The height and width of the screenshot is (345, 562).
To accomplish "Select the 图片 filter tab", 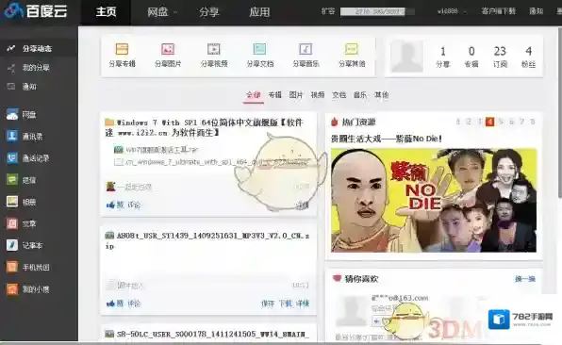I will [296, 95].
